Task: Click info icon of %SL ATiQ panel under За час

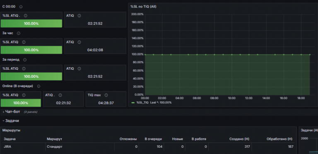Action: click(24, 42)
